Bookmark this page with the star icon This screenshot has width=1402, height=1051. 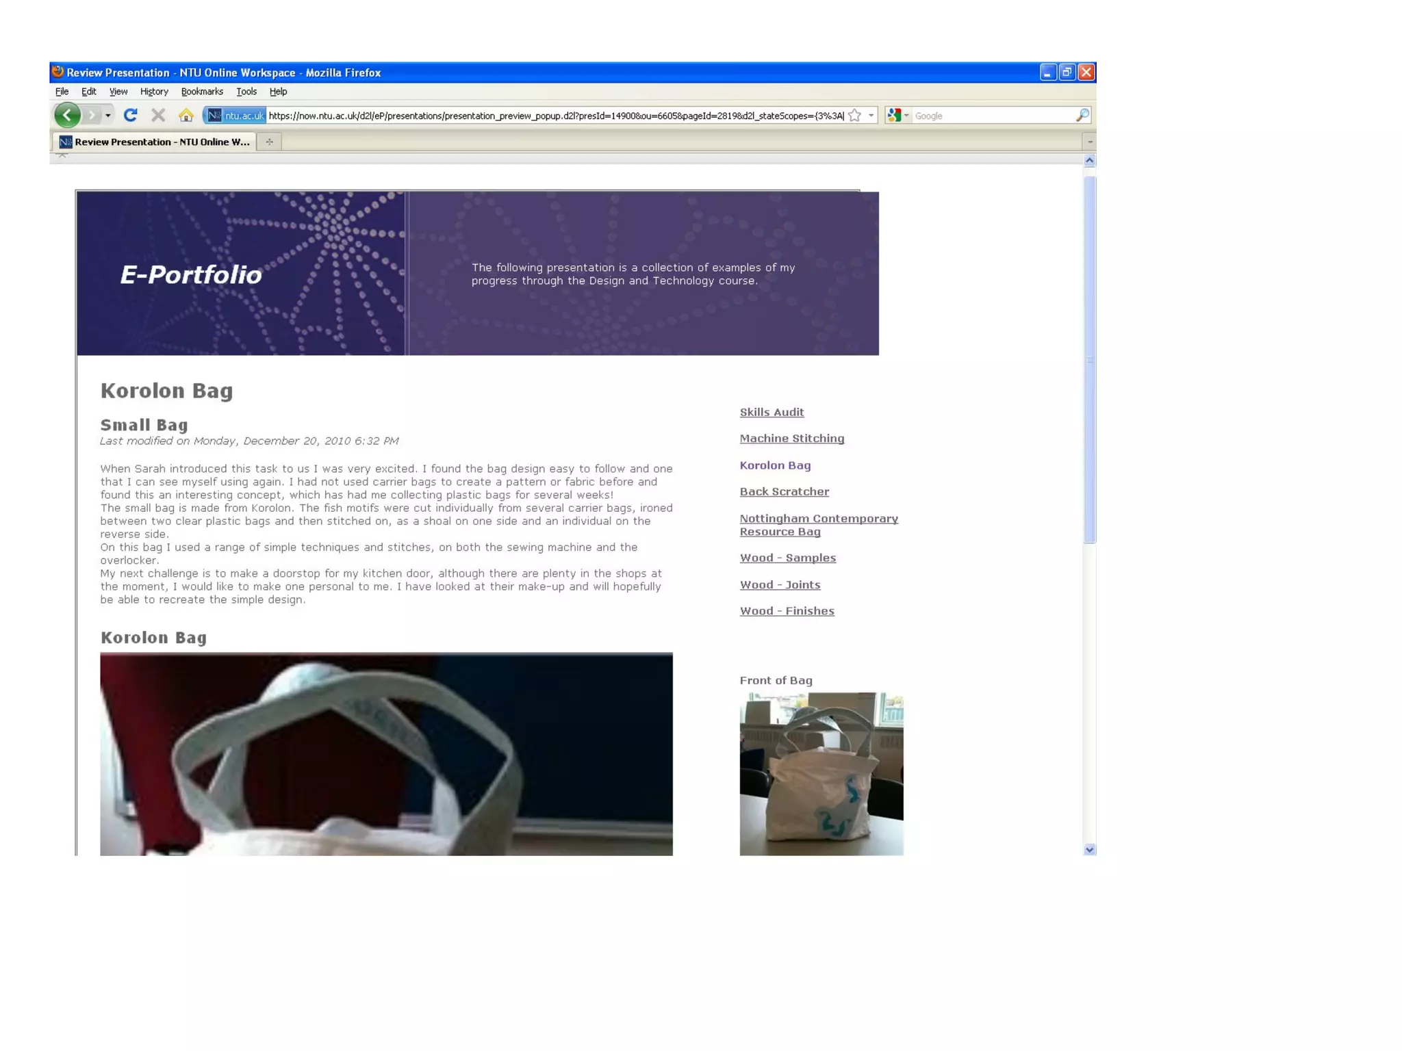tap(854, 116)
